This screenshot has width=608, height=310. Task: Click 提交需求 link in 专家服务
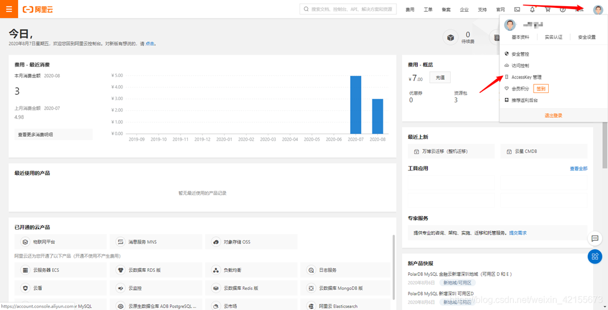pyautogui.click(x=518, y=233)
